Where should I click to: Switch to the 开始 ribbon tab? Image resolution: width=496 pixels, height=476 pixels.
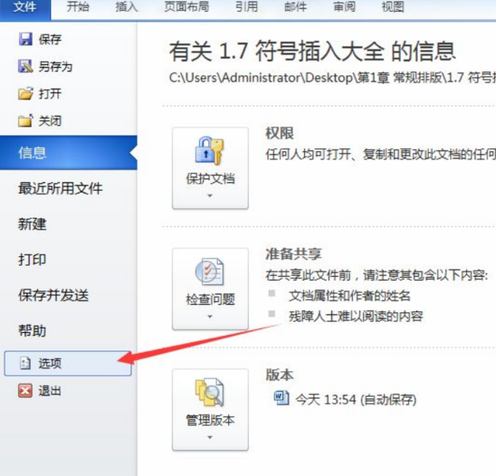pos(78,7)
